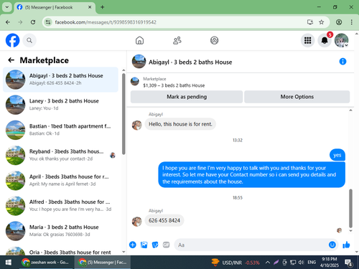Open the April 3beds 3baths house chat
The image size is (359, 269).
(60, 180)
